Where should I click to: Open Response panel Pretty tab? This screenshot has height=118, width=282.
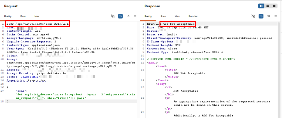(148, 16)
